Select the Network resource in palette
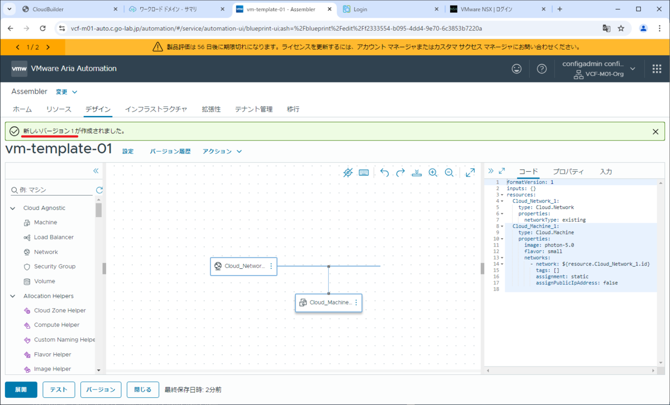Viewport: 670px width, 405px height. click(46, 252)
